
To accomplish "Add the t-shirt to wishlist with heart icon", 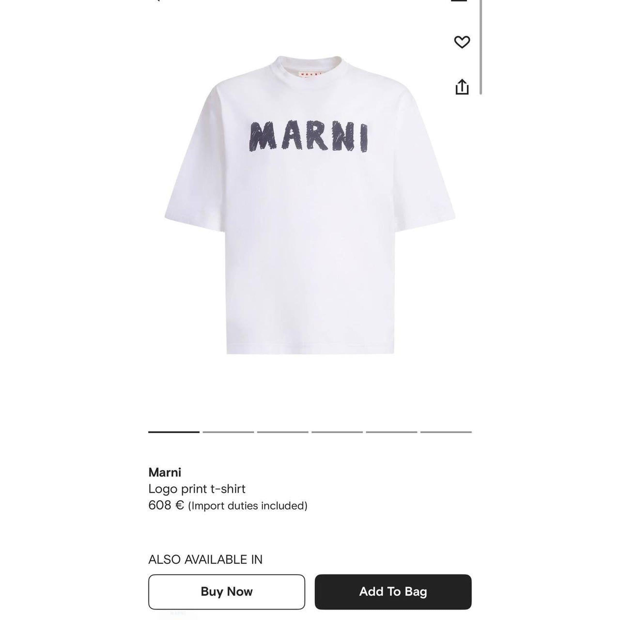I will pyautogui.click(x=462, y=42).
